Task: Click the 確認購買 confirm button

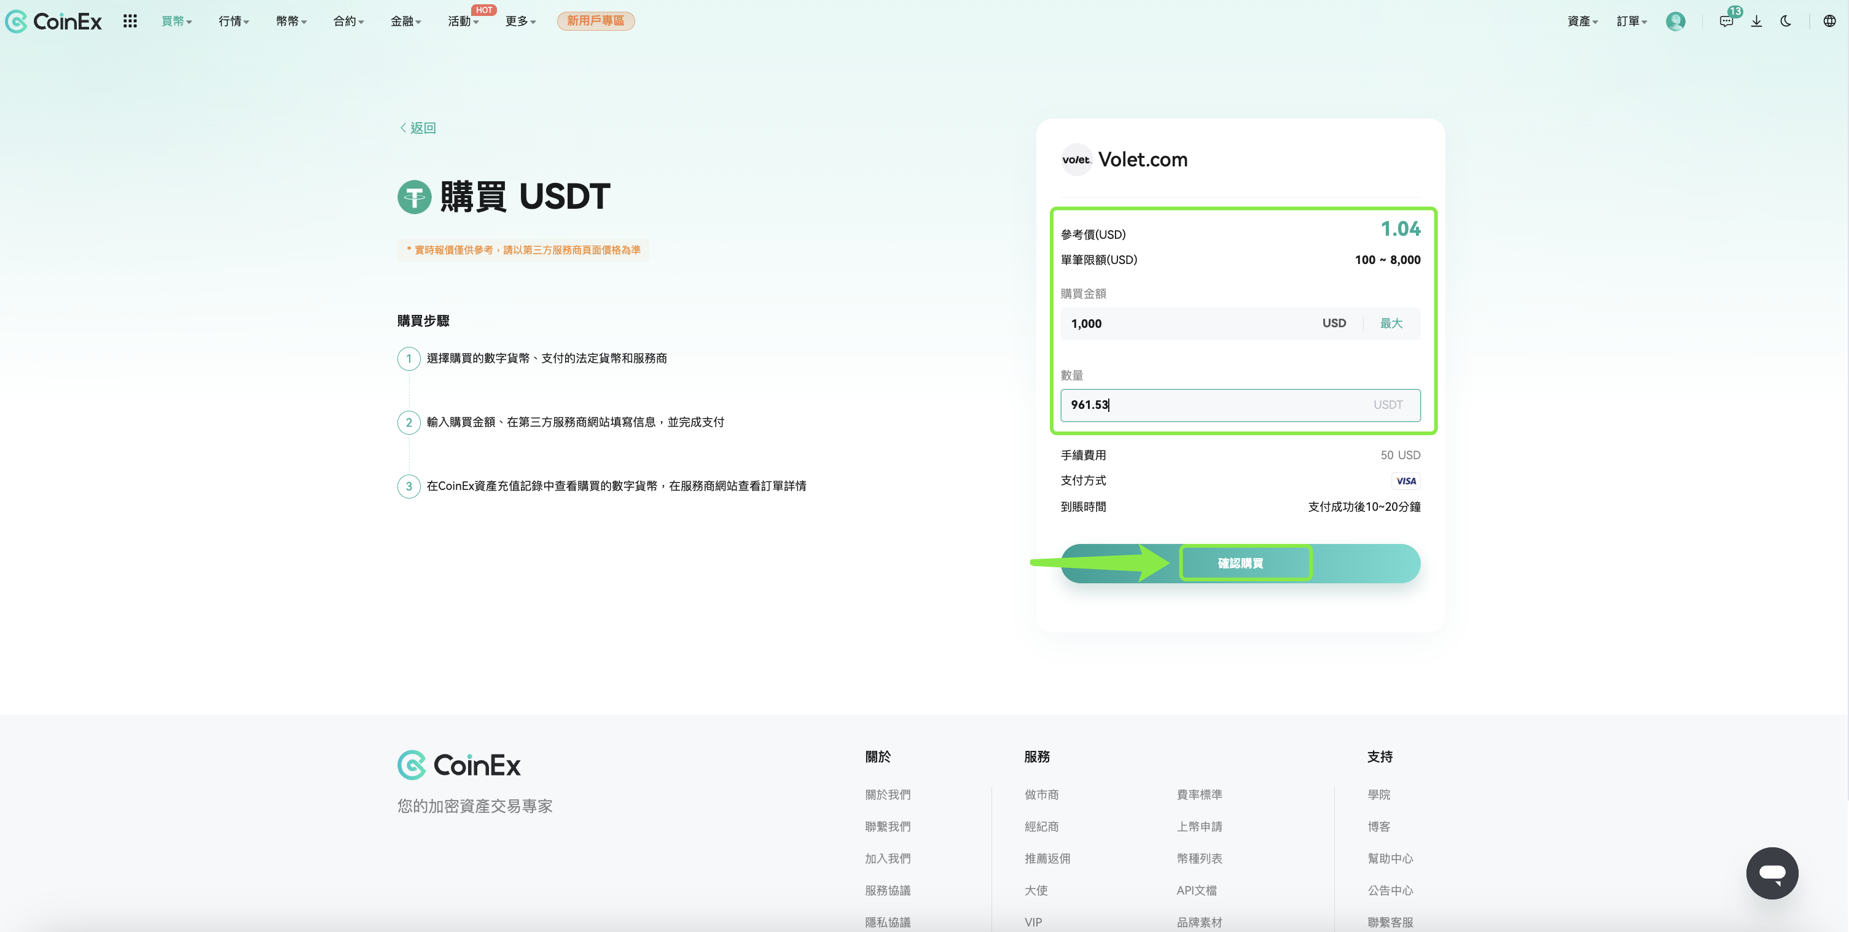Action: pos(1240,563)
